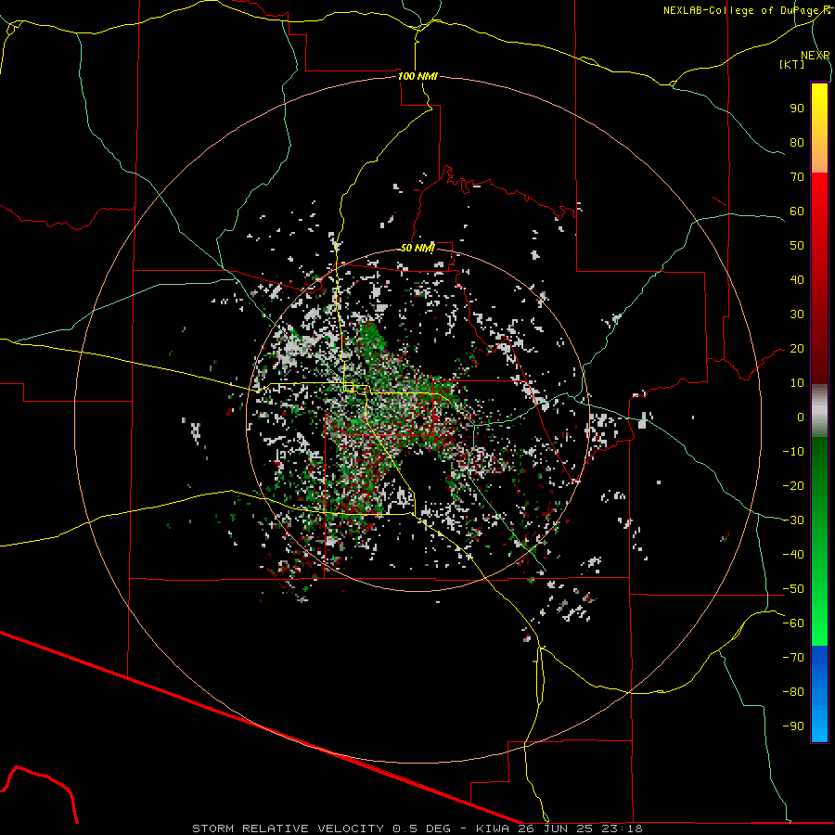Select the positive 10 scale value
This screenshot has width=835, height=835.
797,383
